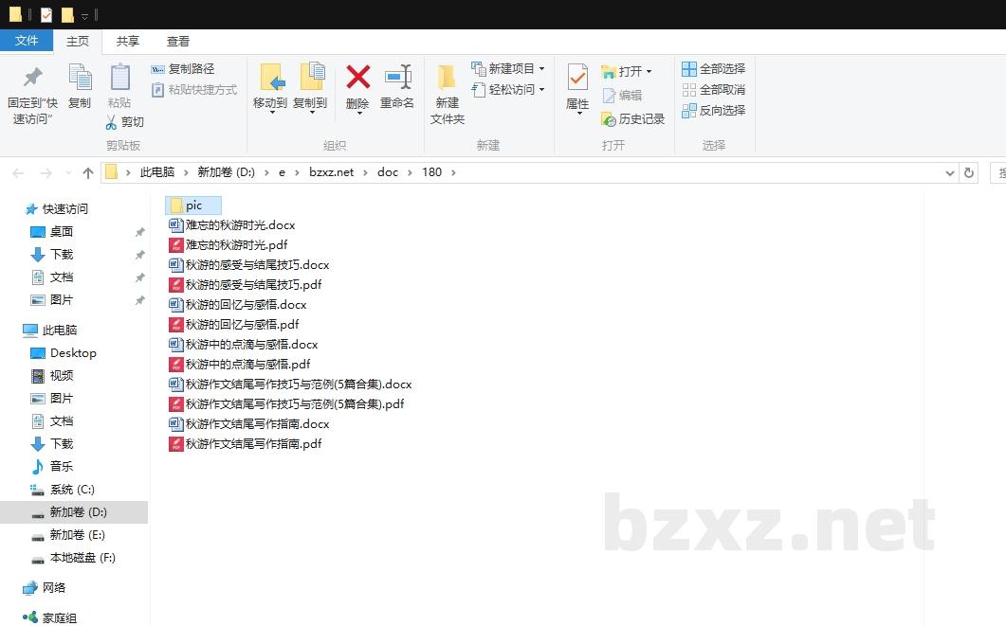Expand address bar history dropdown
Viewport: 1006px width, 626px height.
(950, 173)
